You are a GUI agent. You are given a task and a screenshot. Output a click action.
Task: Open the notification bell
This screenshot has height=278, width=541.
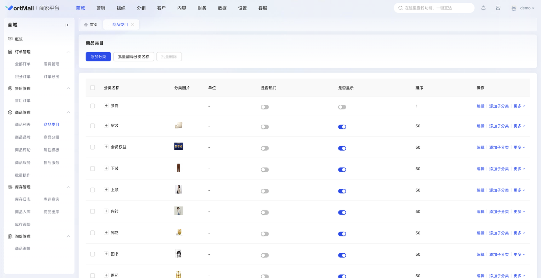(484, 8)
